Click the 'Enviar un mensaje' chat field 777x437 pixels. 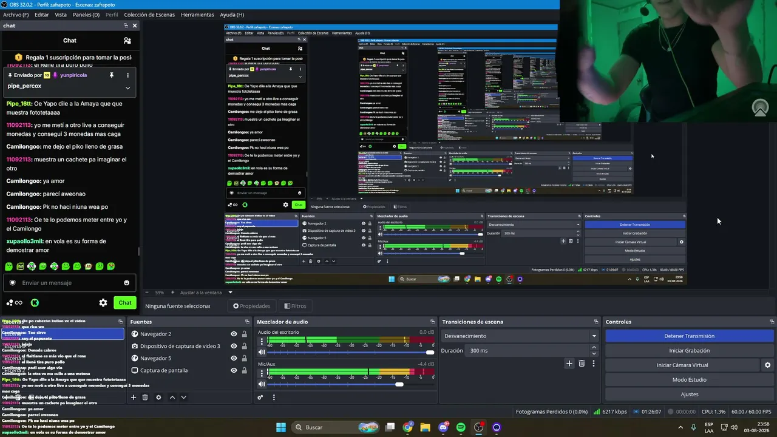tap(69, 283)
